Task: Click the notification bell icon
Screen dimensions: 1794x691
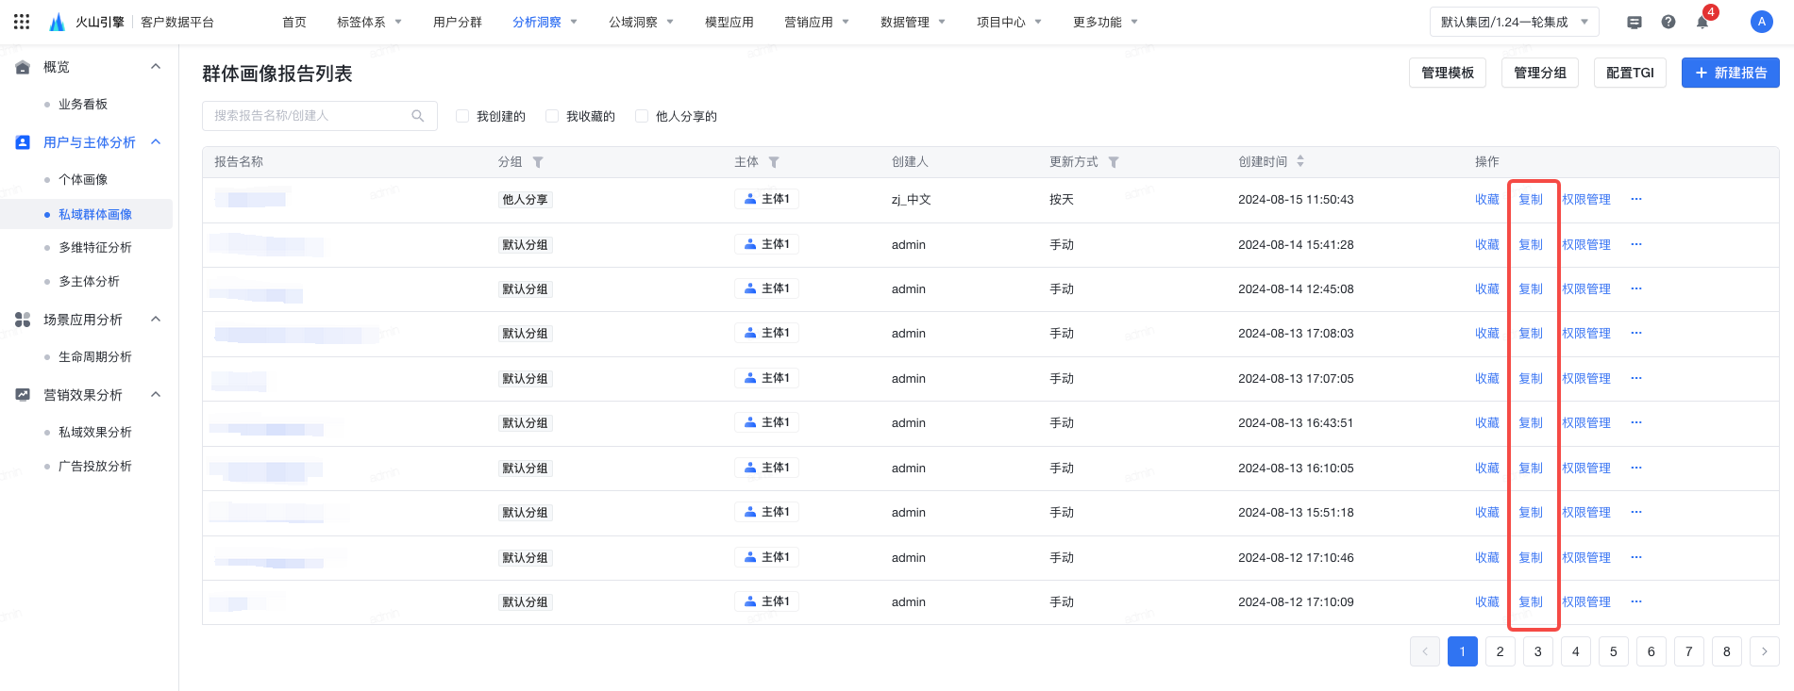Action: tap(1702, 22)
